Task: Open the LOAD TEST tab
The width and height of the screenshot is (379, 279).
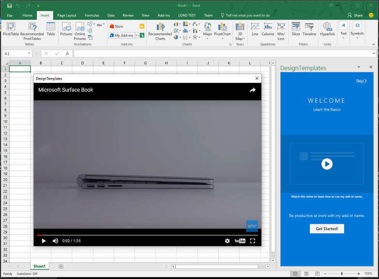Action: [x=187, y=15]
